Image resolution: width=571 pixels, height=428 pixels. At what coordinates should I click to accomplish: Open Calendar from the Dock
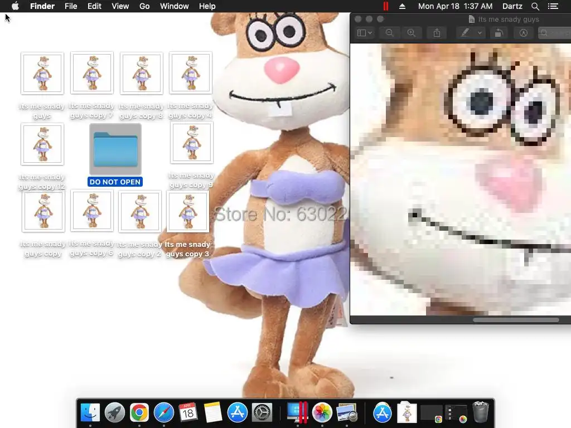(188, 413)
